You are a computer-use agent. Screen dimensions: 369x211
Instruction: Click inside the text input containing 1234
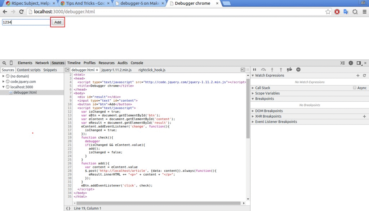tap(25, 22)
